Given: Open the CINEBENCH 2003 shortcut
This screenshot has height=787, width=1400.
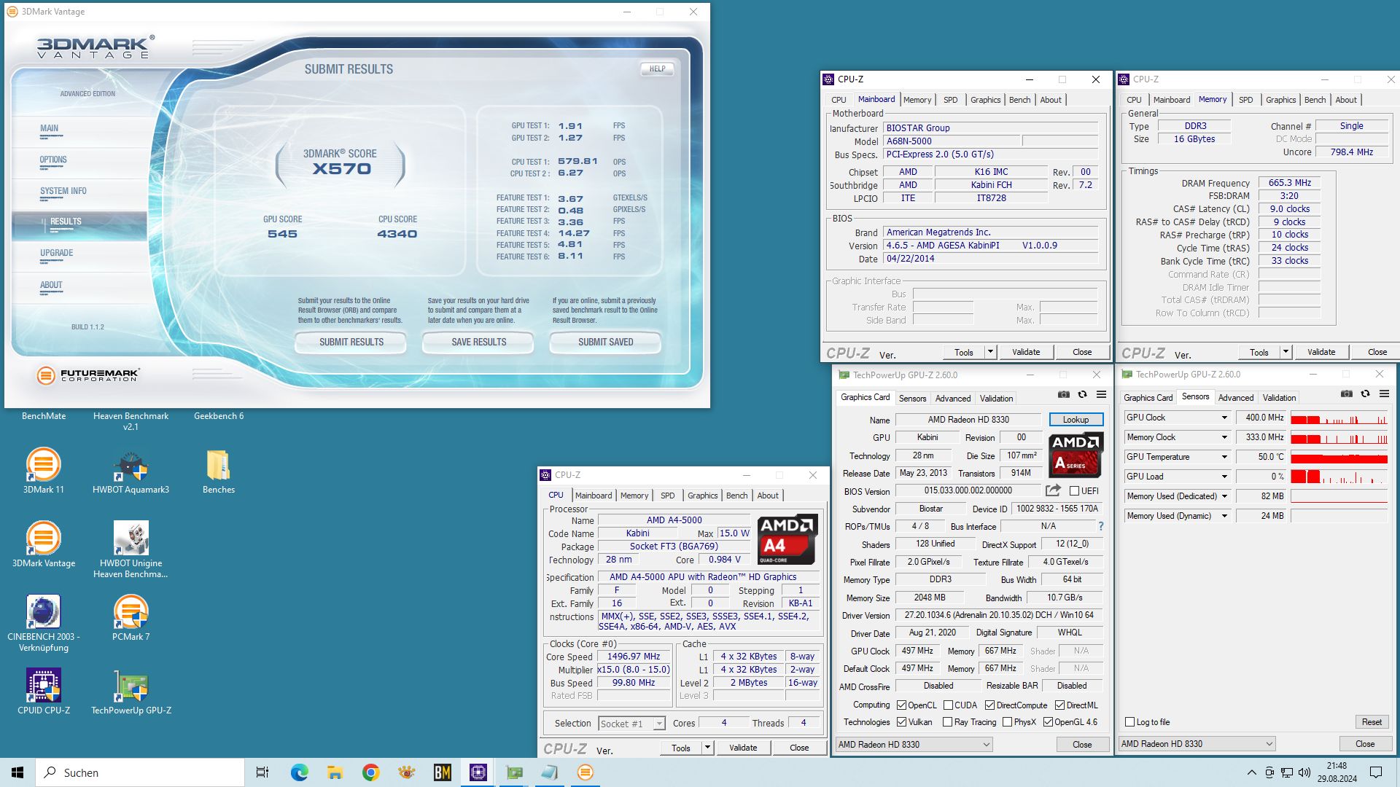Looking at the screenshot, I should 44,623.
